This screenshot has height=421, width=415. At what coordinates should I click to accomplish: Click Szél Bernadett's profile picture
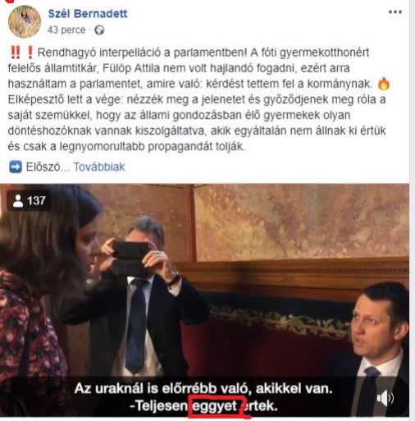pyautogui.click(x=25, y=21)
